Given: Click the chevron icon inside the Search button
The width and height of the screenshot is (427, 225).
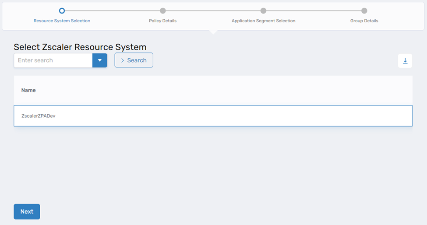Looking at the screenshot, I should 123,60.
